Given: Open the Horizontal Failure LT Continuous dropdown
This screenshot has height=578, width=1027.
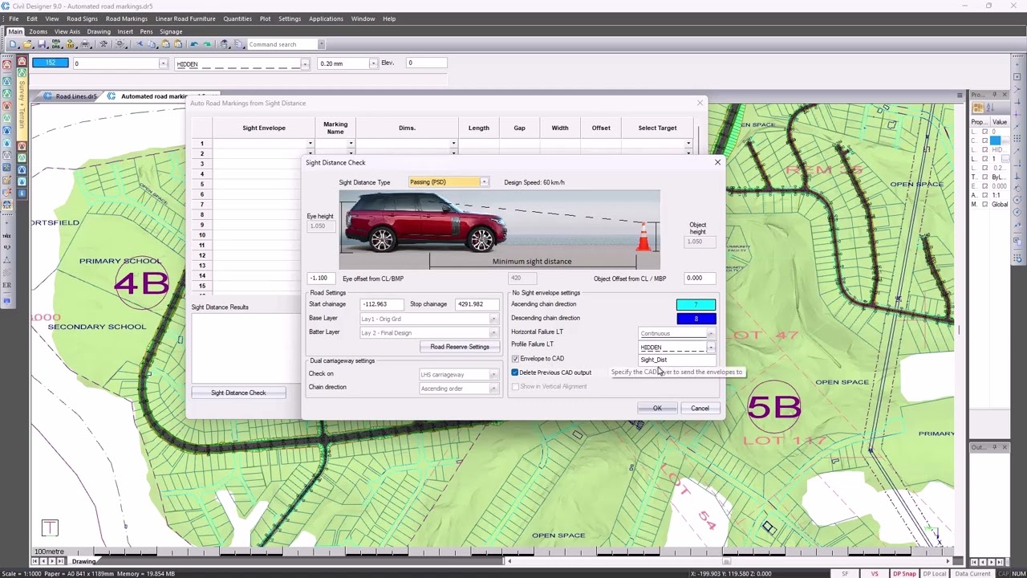Looking at the screenshot, I should (x=711, y=334).
